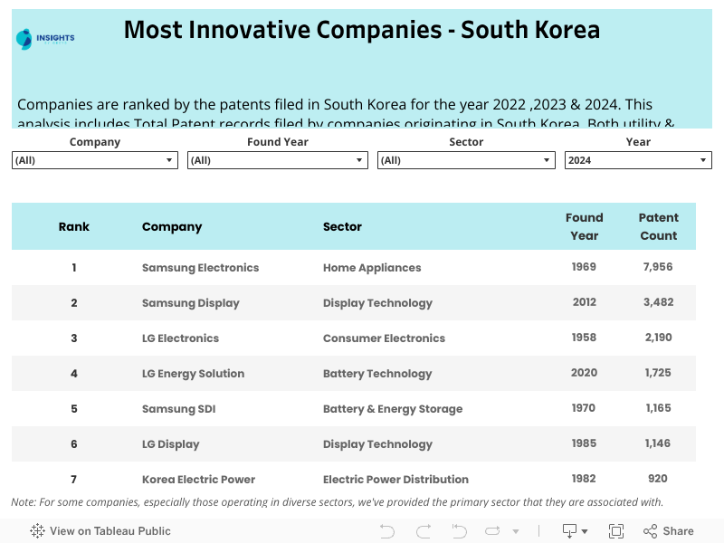Screen dimensions: 724x543
Task: Click the primary sector note text
Action: [x=337, y=502]
